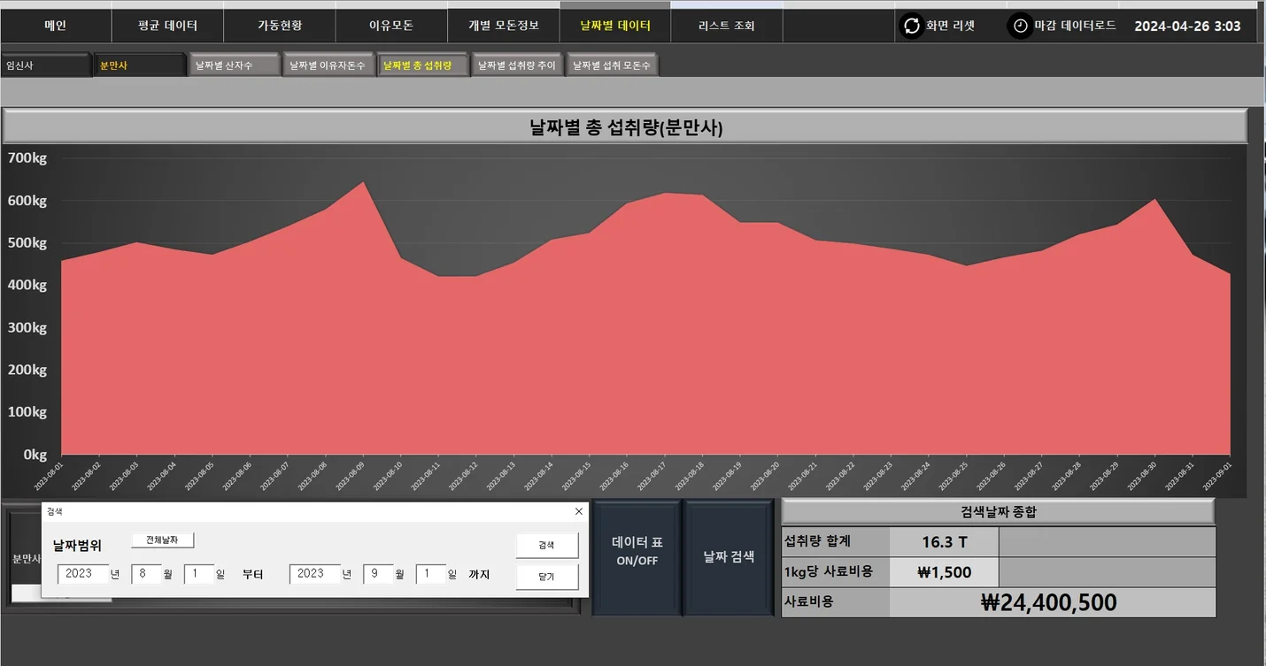Show the 날짜별 섭취 모돈수 chart
The width and height of the screenshot is (1266, 666).
612,65
